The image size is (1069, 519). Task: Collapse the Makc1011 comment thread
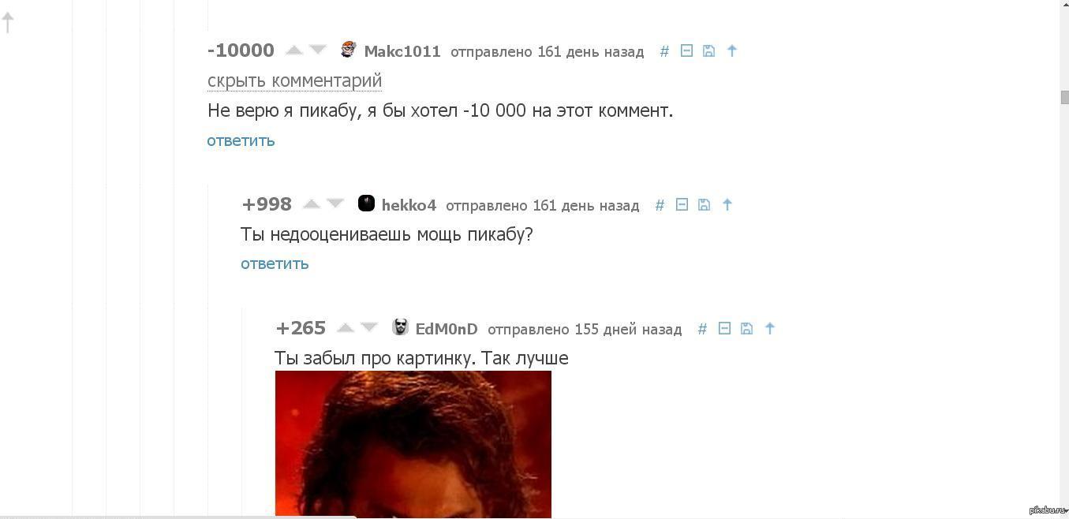pyautogui.click(x=686, y=50)
